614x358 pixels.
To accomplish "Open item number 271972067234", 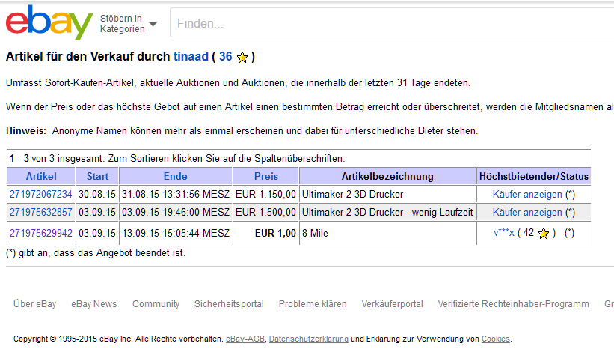I will click(41, 194).
